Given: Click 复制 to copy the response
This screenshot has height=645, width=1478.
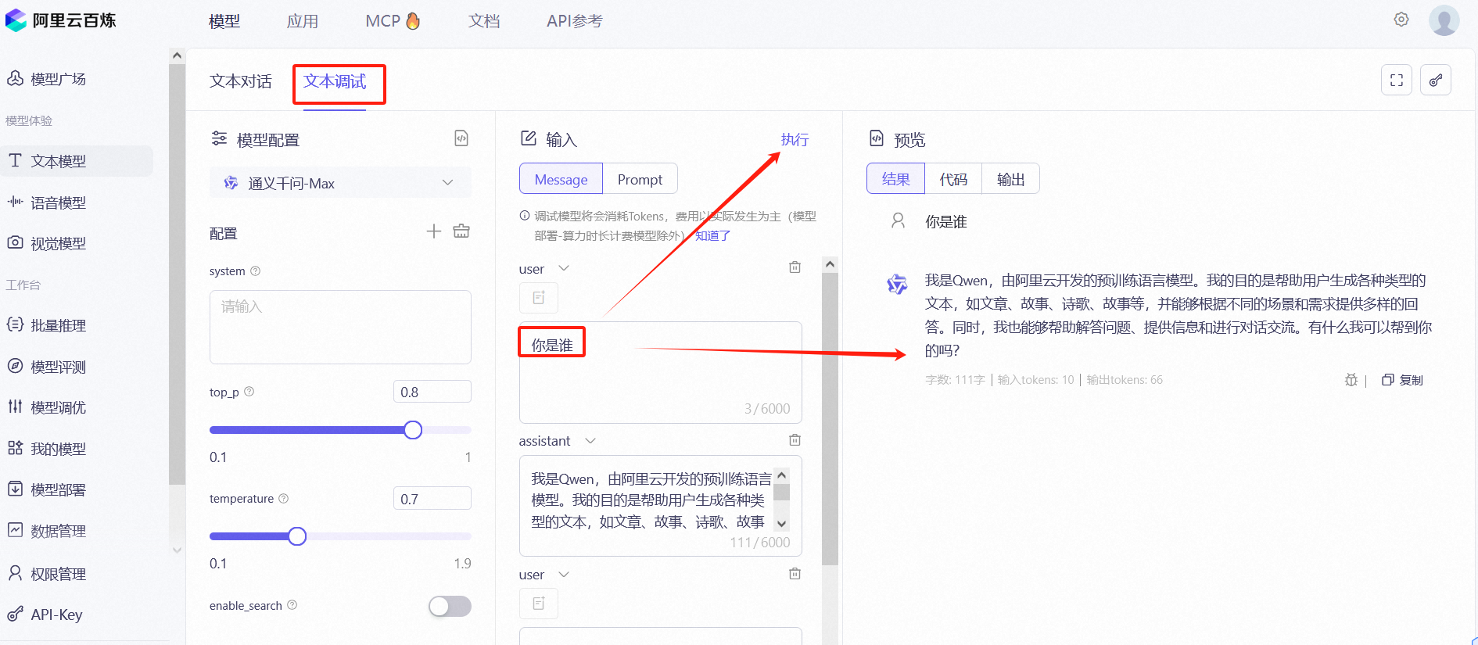Looking at the screenshot, I should click(x=1403, y=380).
